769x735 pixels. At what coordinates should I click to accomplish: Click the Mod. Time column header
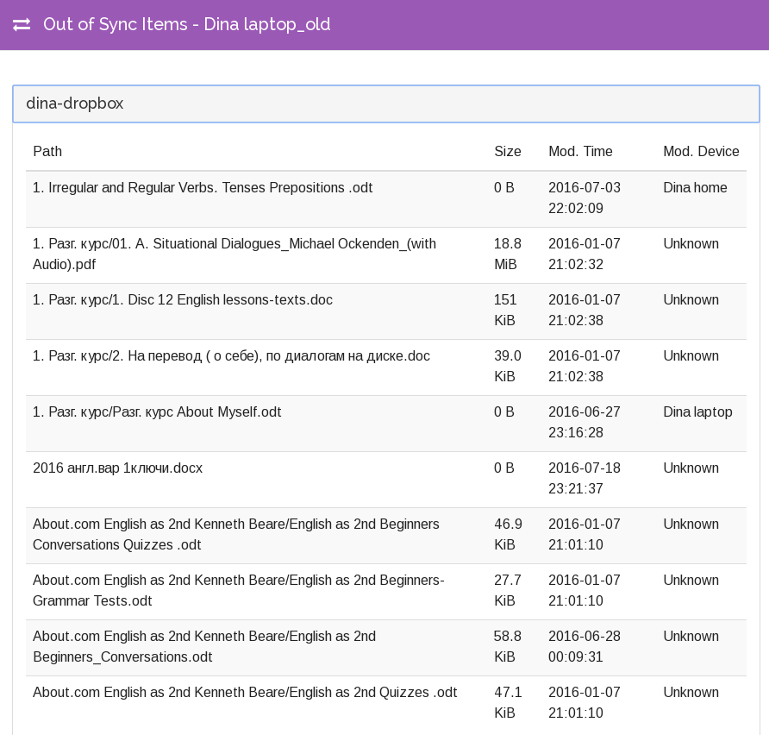[580, 152]
